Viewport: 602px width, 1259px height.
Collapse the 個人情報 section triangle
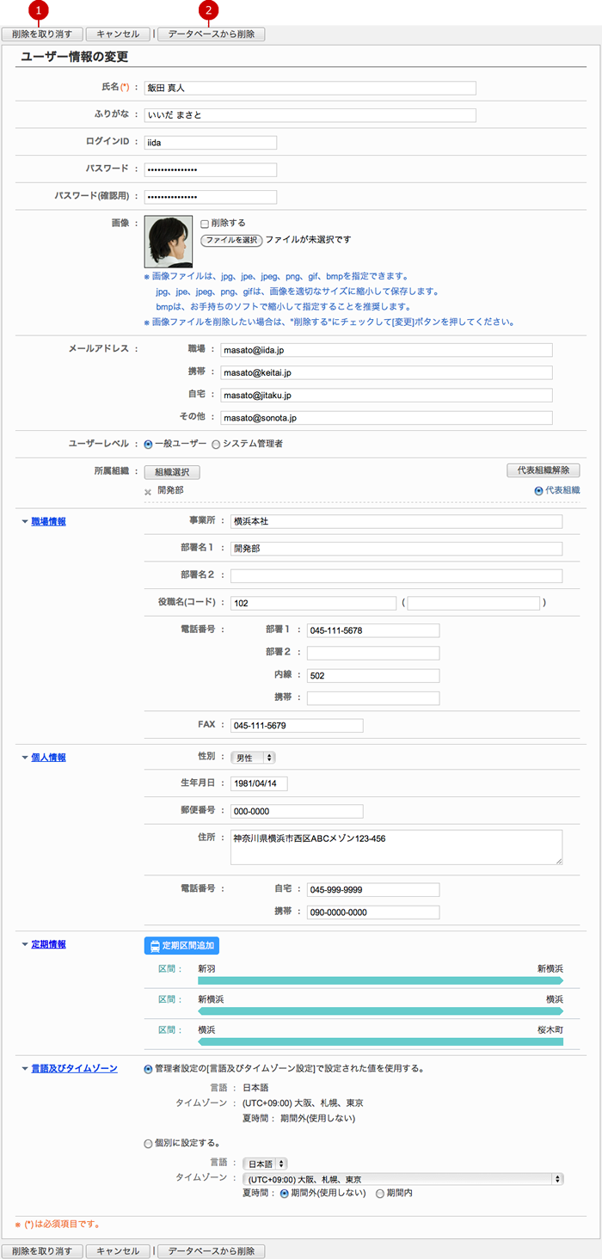tap(25, 758)
